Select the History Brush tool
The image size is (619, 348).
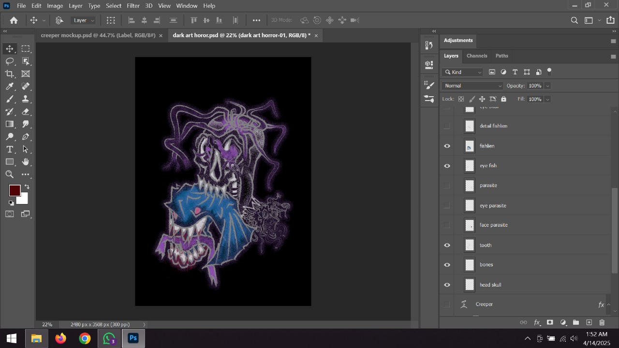click(10, 112)
